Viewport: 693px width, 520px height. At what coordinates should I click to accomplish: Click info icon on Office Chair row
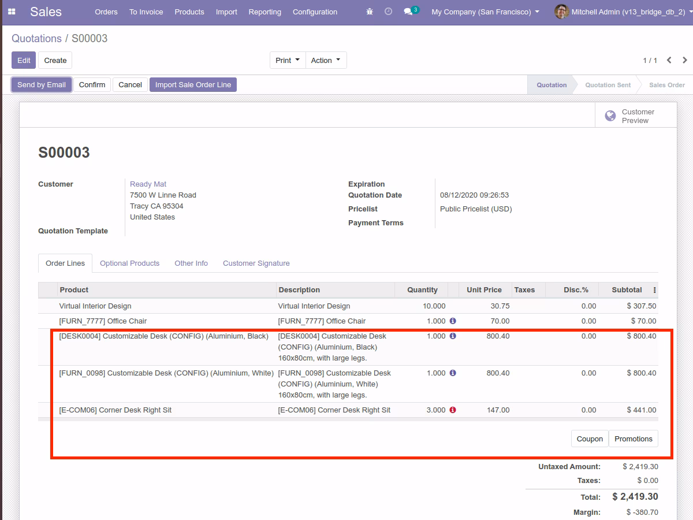tap(453, 321)
